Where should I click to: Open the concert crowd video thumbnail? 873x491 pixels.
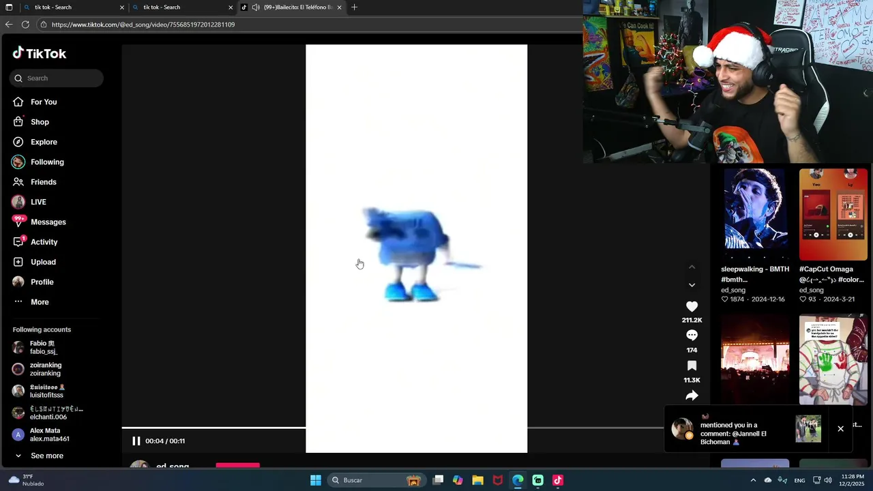(755, 360)
